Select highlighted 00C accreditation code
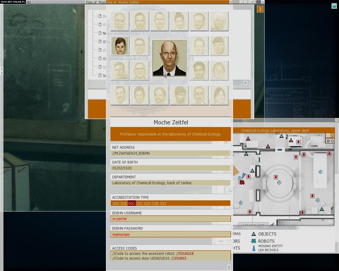This screenshot has width=339, height=271. 132,203
